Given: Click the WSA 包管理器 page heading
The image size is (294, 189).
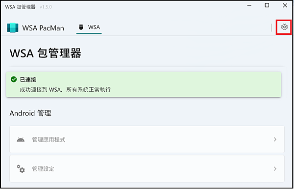Looking at the screenshot, I should (x=46, y=53).
